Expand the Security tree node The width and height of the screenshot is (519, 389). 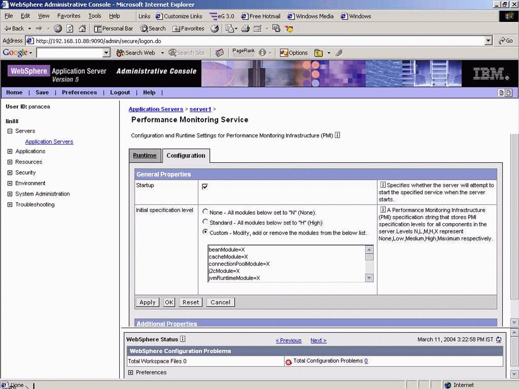(x=10, y=172)
